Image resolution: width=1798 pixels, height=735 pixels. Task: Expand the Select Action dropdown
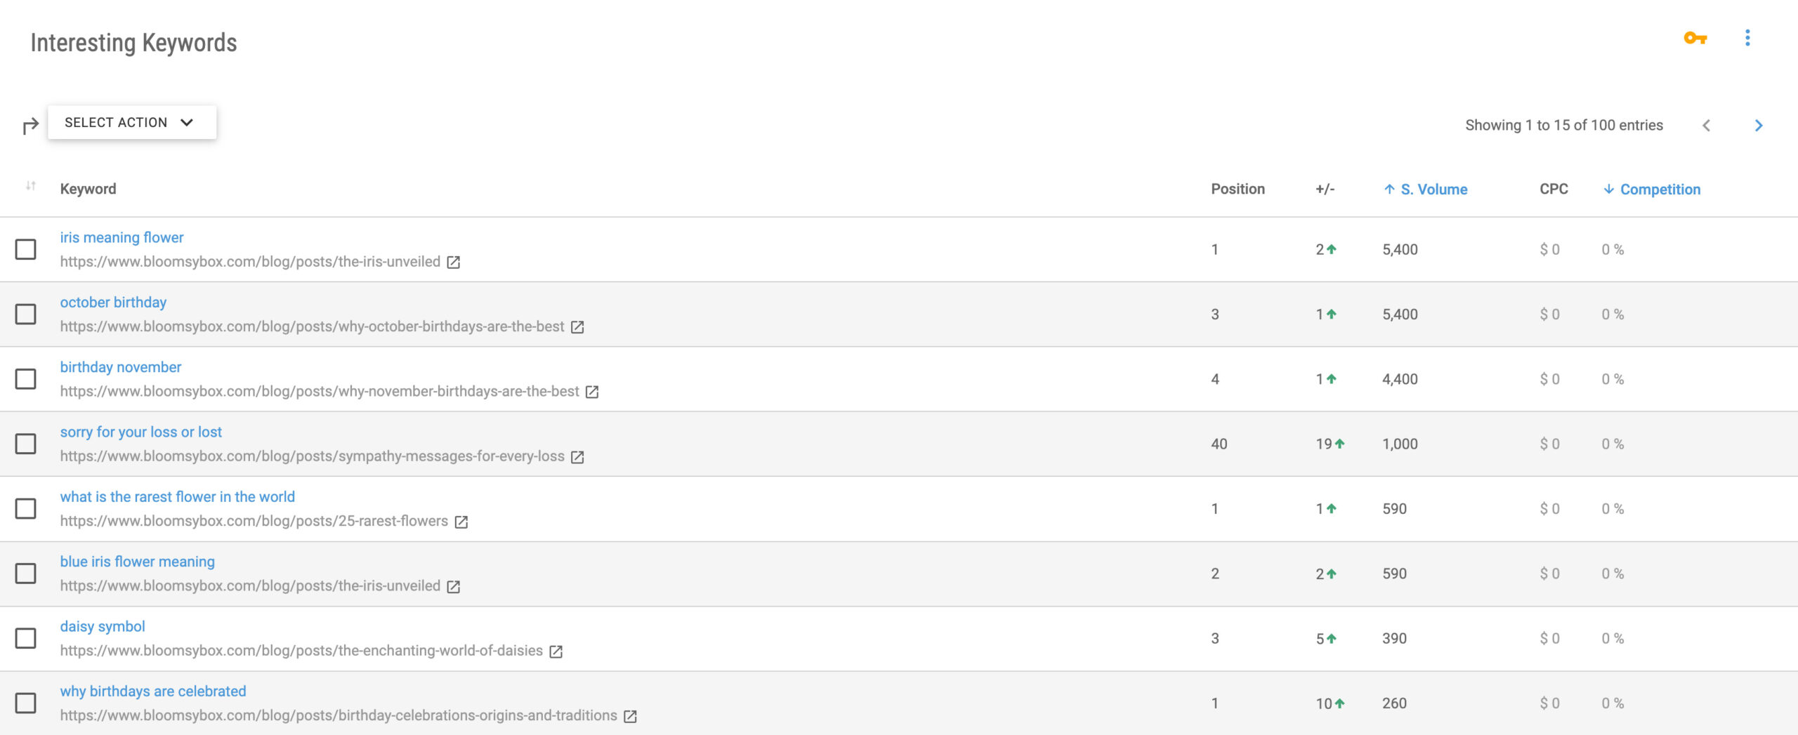[132, 122]
